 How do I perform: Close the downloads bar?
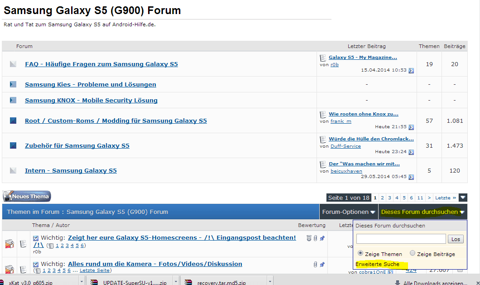pos(478,283)
